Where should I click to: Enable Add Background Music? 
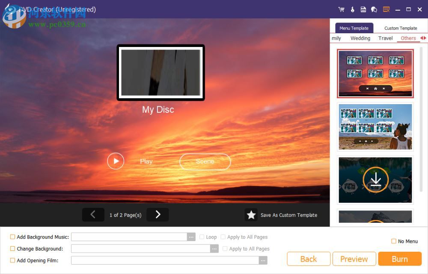tap(13, 236)
